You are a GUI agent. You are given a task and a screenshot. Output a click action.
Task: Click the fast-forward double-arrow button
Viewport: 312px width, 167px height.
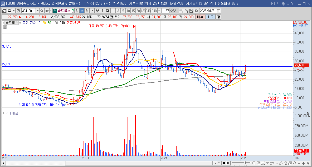[228, 163]
